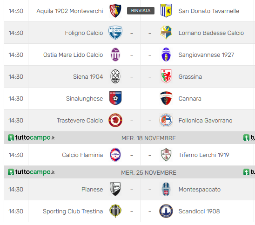
Task: Select the Calcio Flaminia team name
Action: click(x=82, y=155)
